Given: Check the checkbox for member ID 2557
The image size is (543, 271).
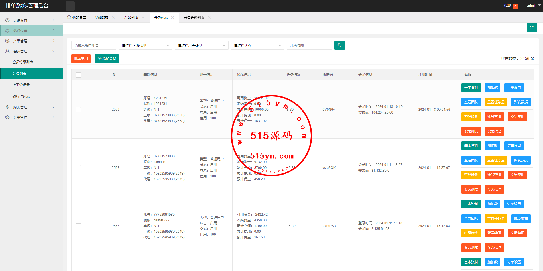Looking at the screenshot, I should 78,226.
